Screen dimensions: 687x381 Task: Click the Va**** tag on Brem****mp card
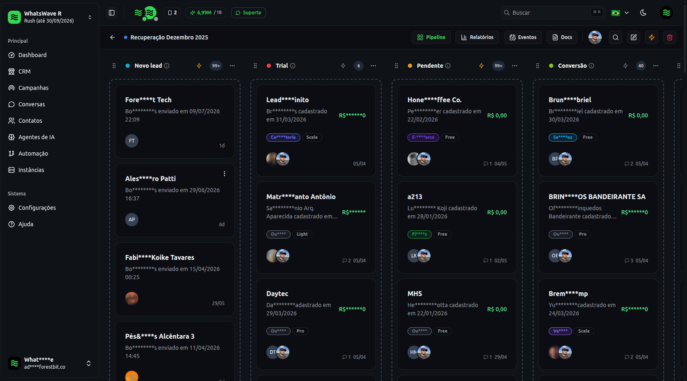(x=560, y=331)
